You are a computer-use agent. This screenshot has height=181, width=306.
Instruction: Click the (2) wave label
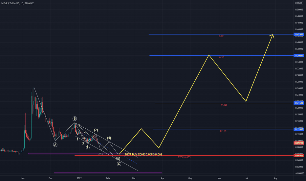tap(96, 130)
